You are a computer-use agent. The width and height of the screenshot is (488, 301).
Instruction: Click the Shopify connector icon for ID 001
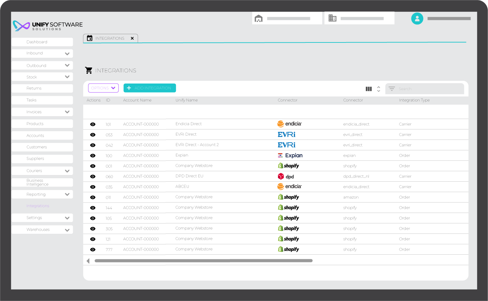point(288,166)
